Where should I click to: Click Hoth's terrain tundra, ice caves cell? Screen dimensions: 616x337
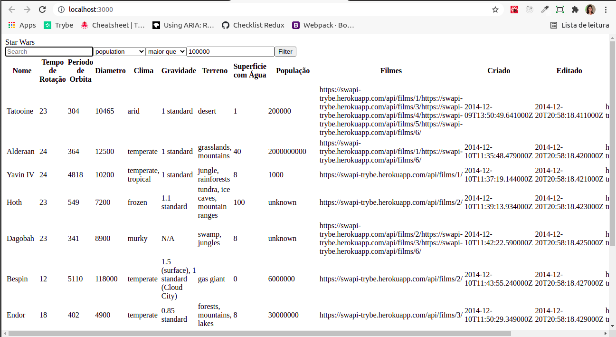click(x=215, y=202)
